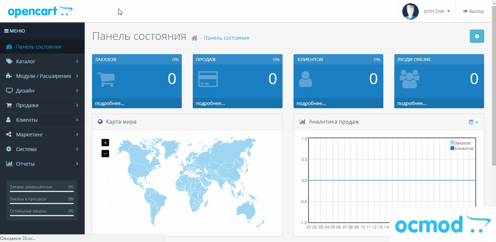Click the John Doe profile avatar

[410, 11]
